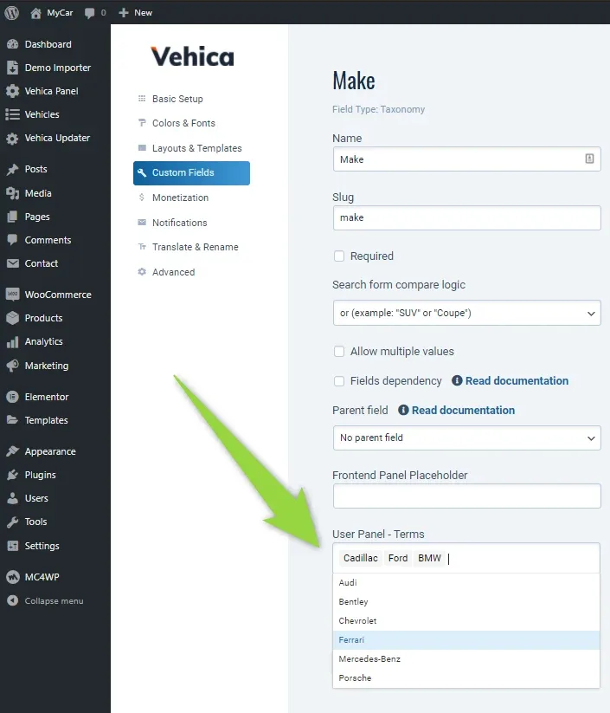Click the BMW term tag

coord(429,558)
